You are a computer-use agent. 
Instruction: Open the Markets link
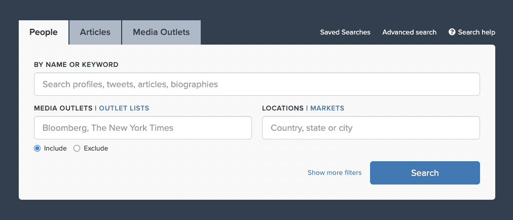(x=327, y=108)
